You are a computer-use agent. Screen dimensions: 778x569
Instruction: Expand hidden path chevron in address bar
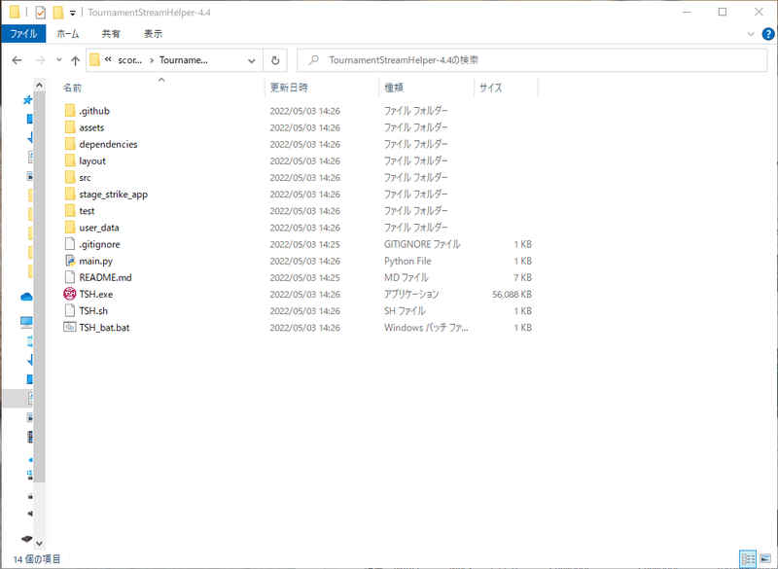pos(108,59)
